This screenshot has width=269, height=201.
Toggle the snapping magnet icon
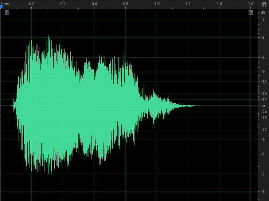click(x=264, y=4)
